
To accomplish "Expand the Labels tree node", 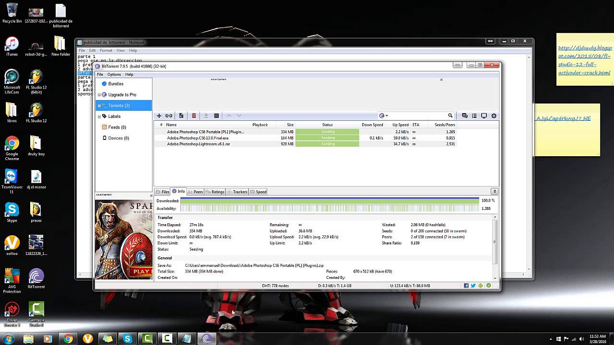I will pyautogui.click(x=99, y=116).
